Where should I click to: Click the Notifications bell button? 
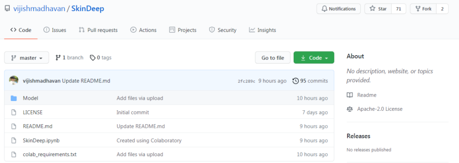pyautogui.click(x=338, y=9)
